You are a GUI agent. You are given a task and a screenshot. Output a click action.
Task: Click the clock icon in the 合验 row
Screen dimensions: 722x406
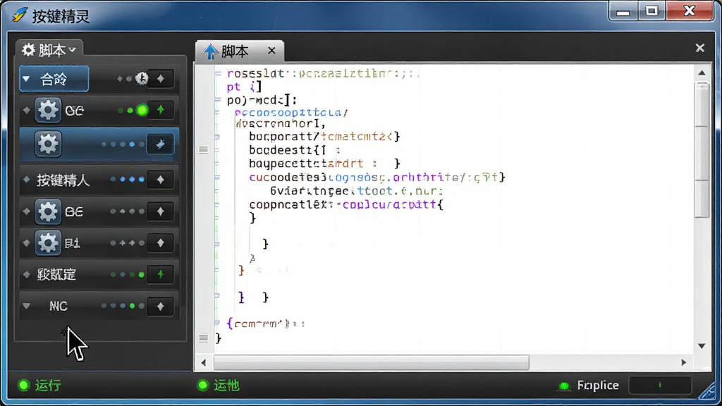(x=142, y=79)
